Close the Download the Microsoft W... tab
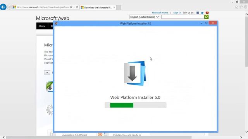This screenshot has width=248, height=139. coord(114,7)
